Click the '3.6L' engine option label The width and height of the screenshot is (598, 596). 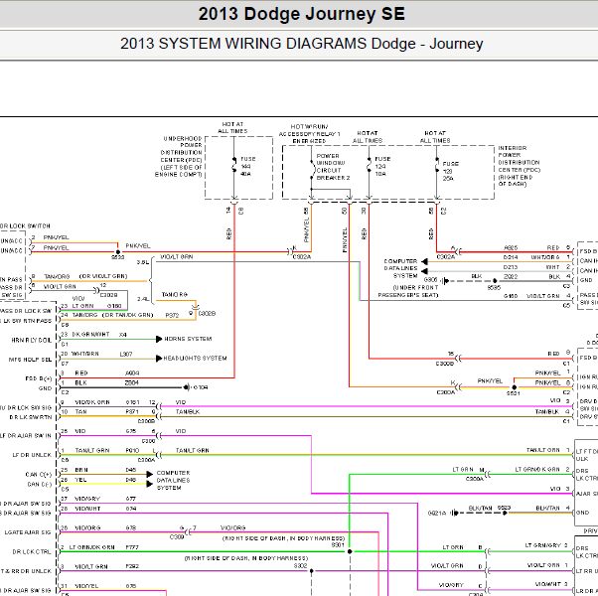coord(142,262)
